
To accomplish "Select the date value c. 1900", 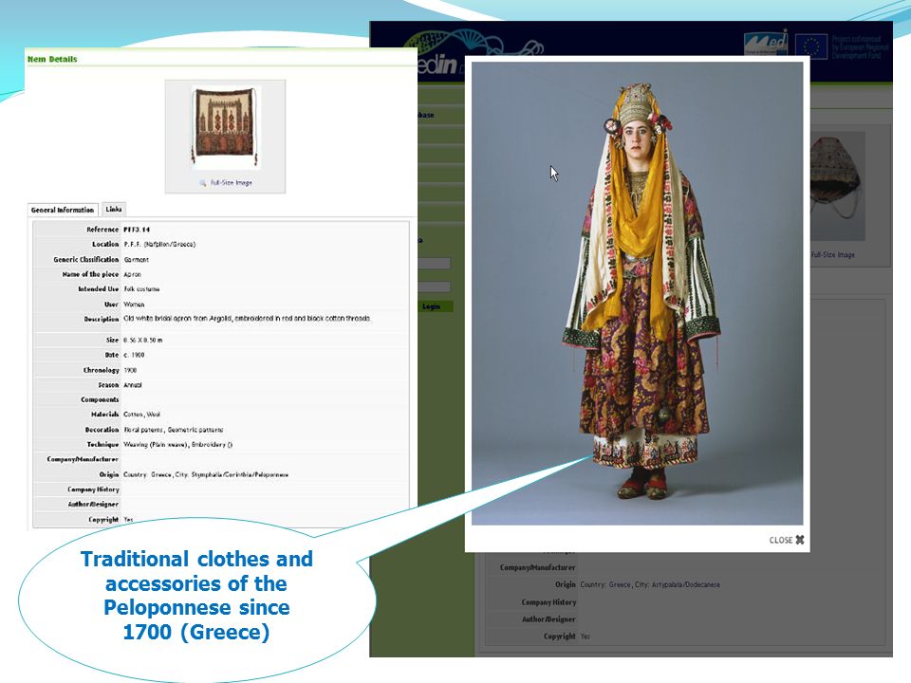I will tap(134, 355).
